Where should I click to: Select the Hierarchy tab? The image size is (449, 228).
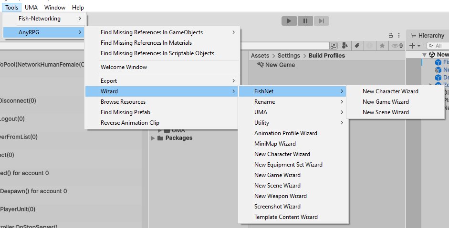point(428,35)
